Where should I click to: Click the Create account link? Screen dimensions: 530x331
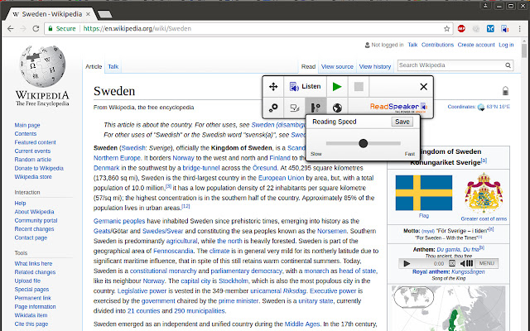coord(476,45)
